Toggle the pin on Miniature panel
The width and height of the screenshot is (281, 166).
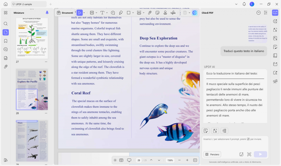pos(47,13)
